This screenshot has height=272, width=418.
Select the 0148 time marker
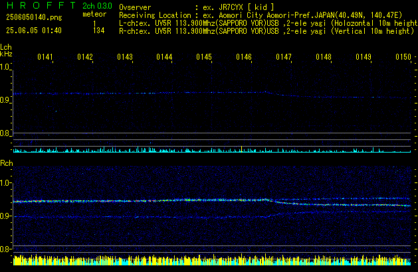point(324,57)
